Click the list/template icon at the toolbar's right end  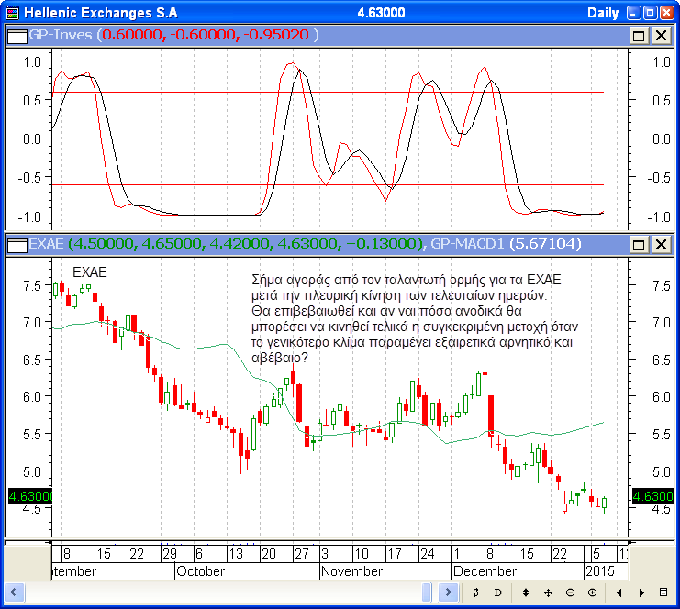tap(663, 592)
